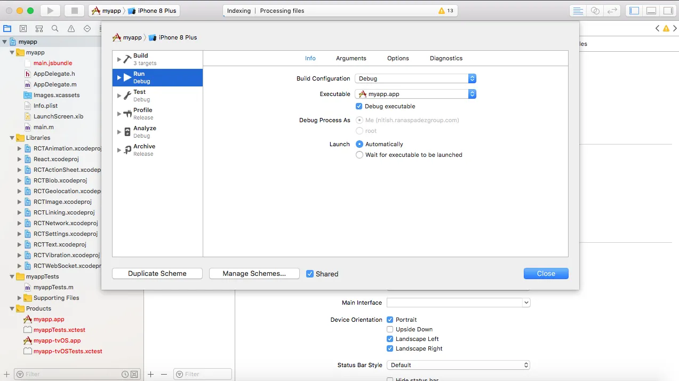This screenshot has height=381, width=679.
Task: Open the symbol navigator icon
Action: (39, 29)
